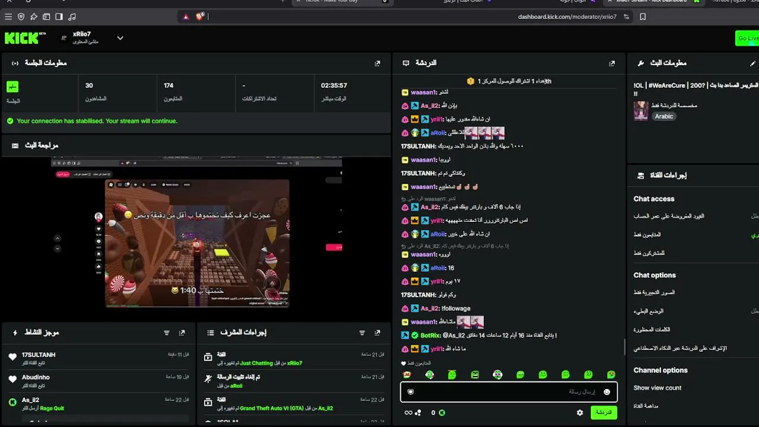Viewport: 759px width, 427px height.
Task: Click the Brave lion shields icon in address bar
Action: click(x=199, y=17)
